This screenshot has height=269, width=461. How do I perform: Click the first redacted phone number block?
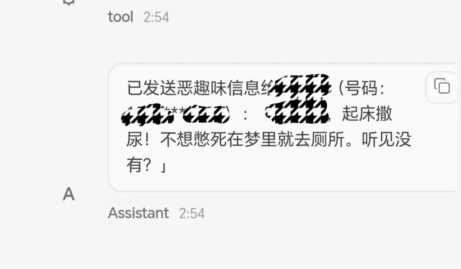click(x=147, y=114)
